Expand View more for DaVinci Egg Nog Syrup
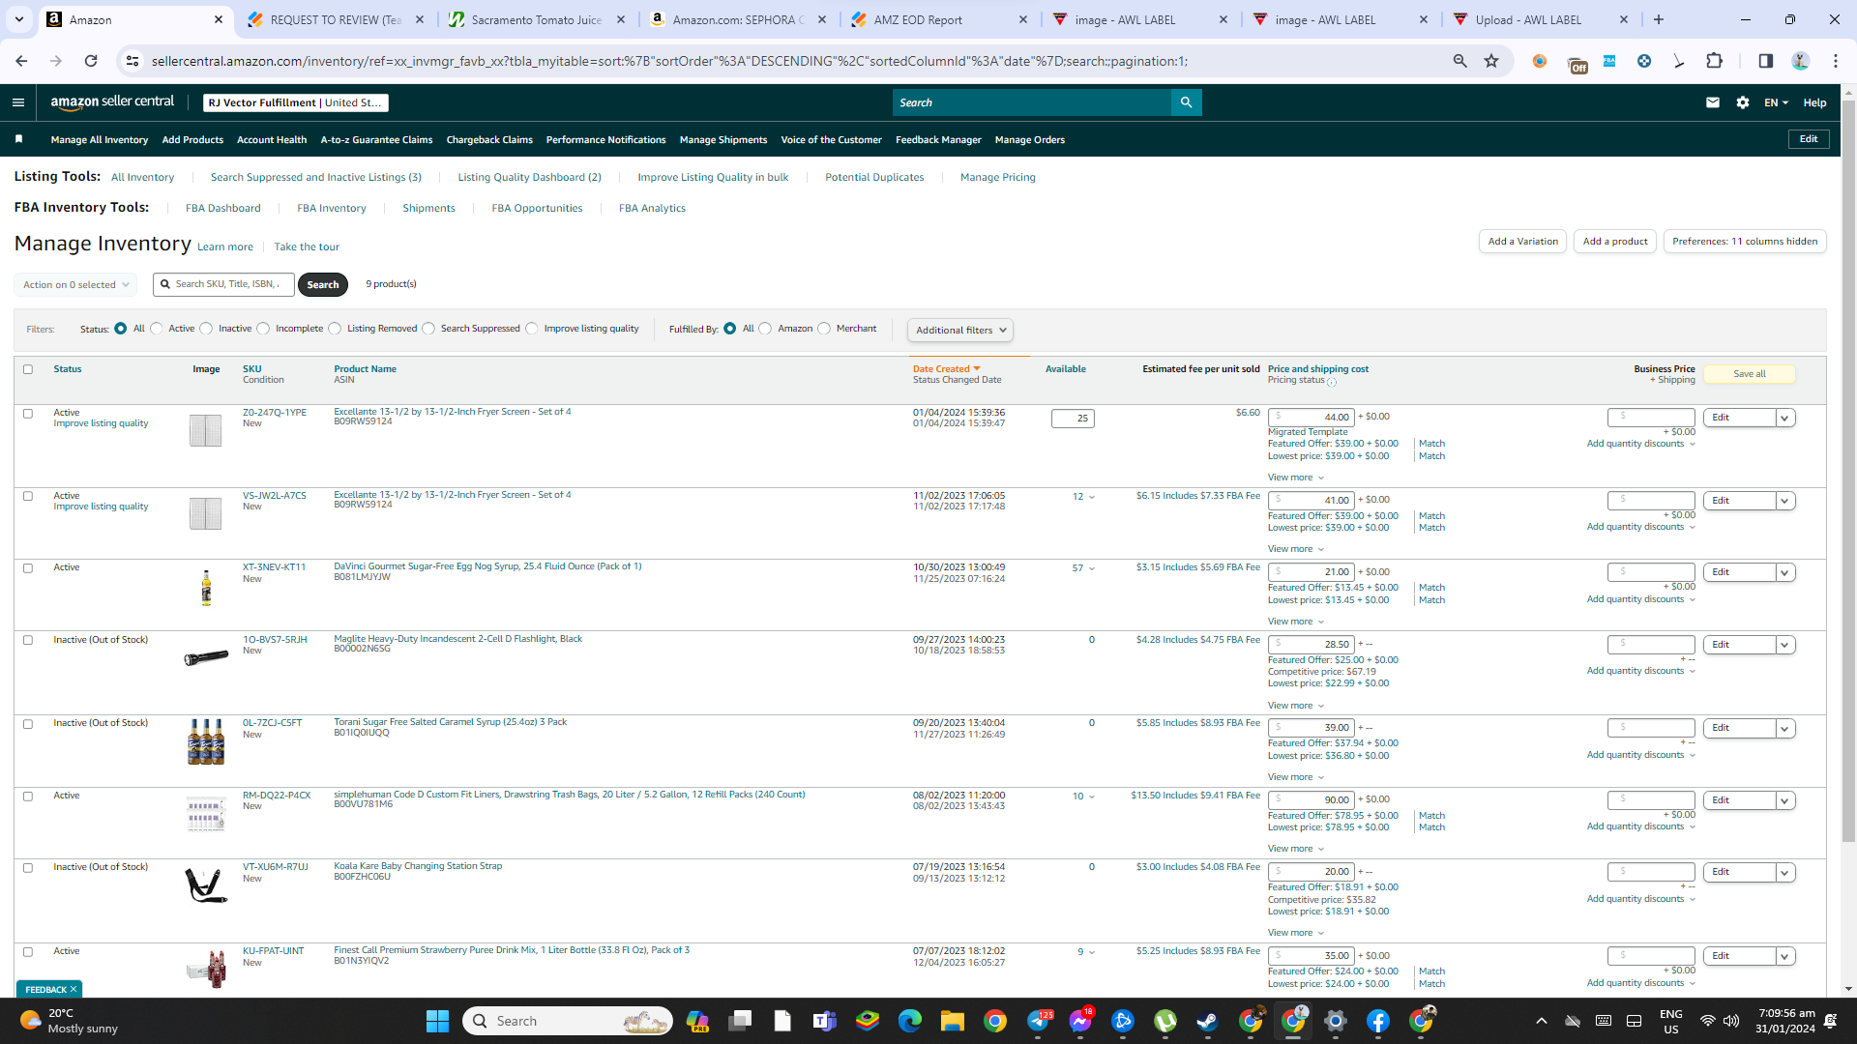The height and width of the screenshot is (1044, 1857). pyautogui.click(x=1295, y=622)
